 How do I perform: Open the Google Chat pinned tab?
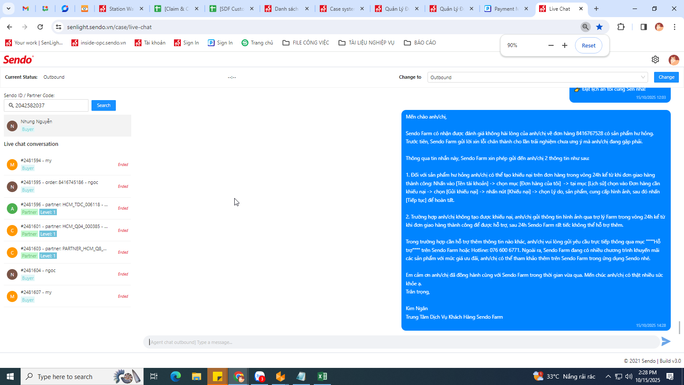tap(45, 9)
